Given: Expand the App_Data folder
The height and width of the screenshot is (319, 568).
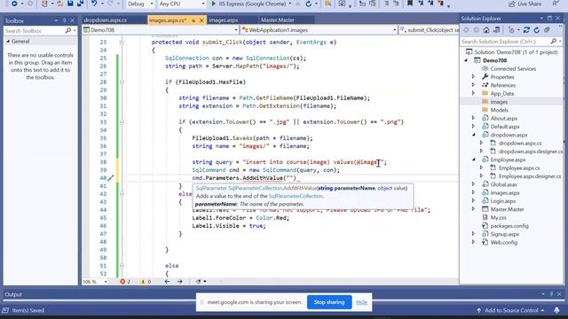Looking at the screenshot, I should coord(473,93).
